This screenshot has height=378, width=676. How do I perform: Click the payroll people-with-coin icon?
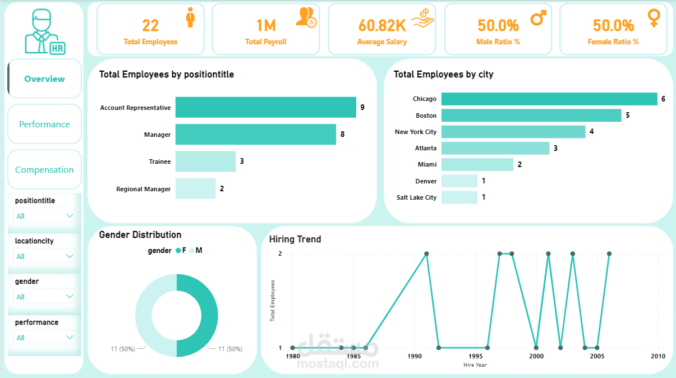[306, 17]
